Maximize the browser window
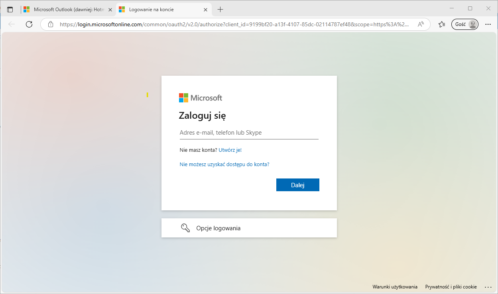The height and width of the screenshot is (294, 498). [470, 8]
